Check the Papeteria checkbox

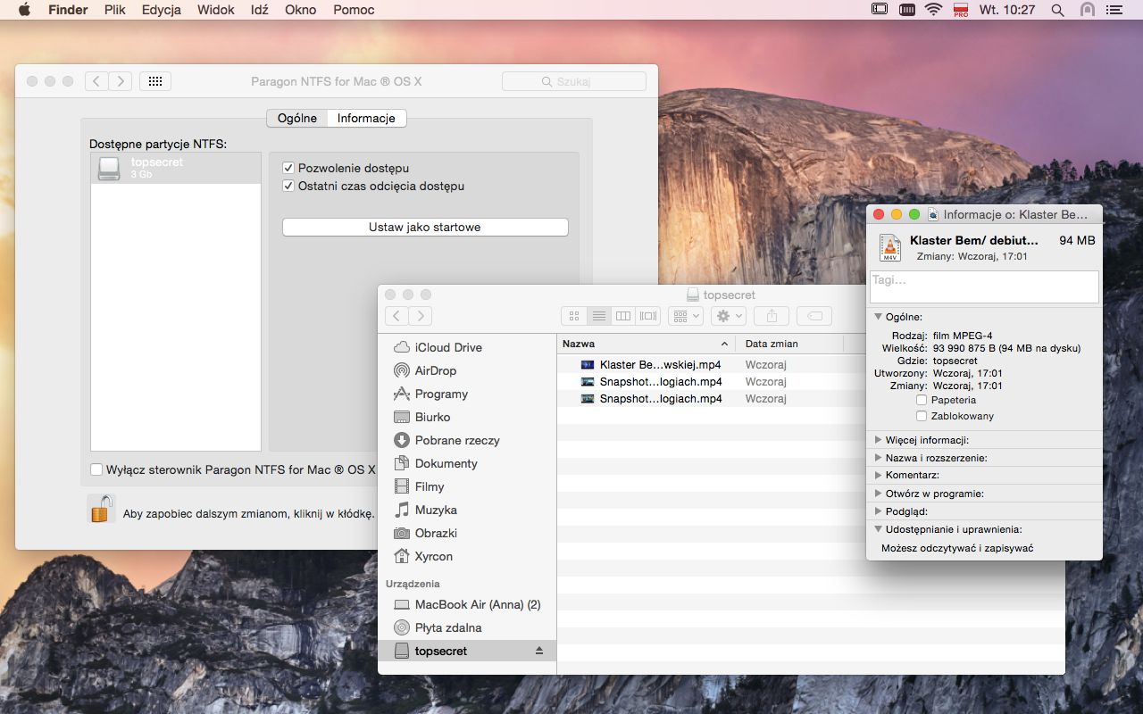(922, 400)
